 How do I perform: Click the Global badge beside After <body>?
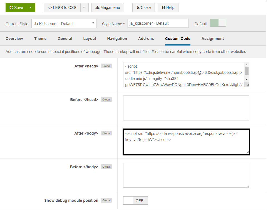pos(106,133)
